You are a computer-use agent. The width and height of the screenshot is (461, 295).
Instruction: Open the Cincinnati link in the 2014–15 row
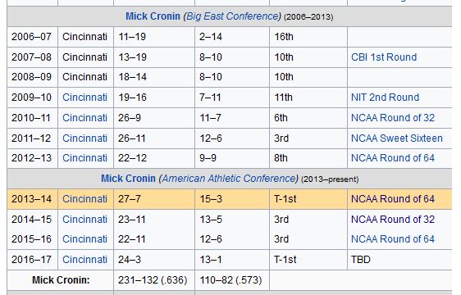click(x=84, y=220)
